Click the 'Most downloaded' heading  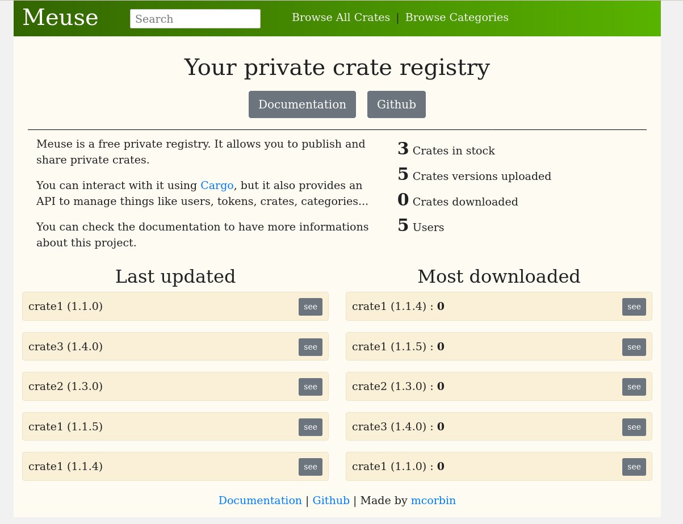coord(499,276)
